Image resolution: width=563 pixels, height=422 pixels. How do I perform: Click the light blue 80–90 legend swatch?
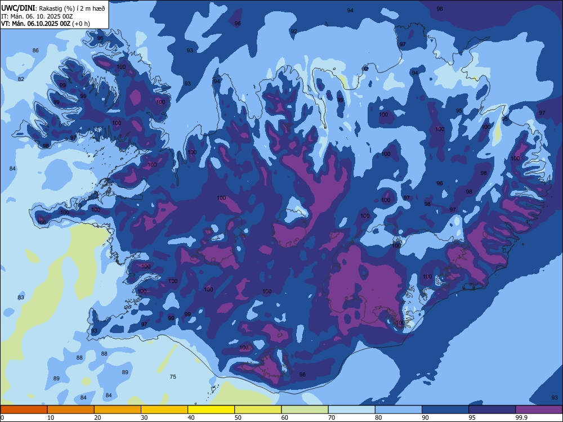point(399,410)
